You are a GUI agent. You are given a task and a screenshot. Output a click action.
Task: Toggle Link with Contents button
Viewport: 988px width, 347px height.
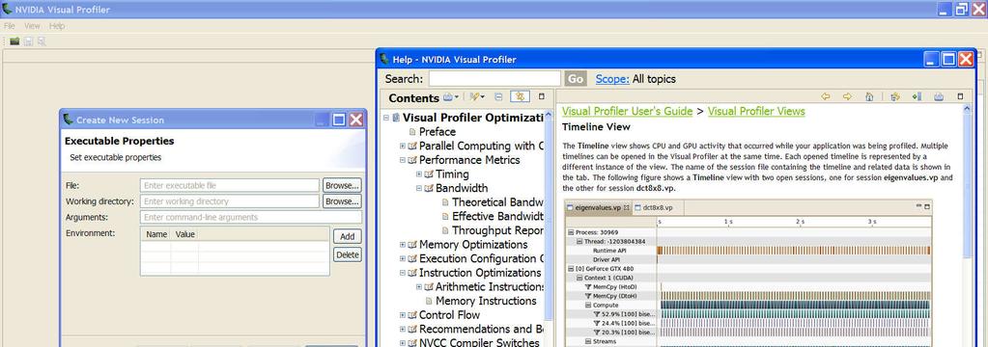[520, 96]
